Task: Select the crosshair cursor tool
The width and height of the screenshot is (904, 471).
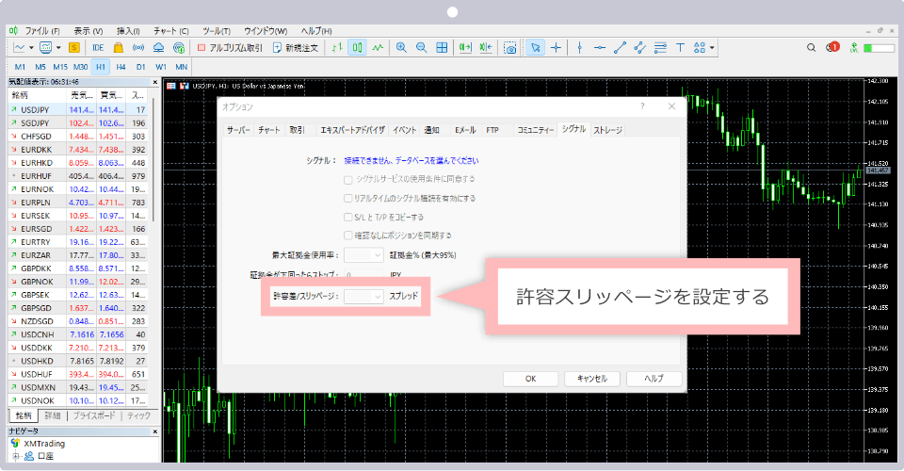Action: (x=557, y=47)
